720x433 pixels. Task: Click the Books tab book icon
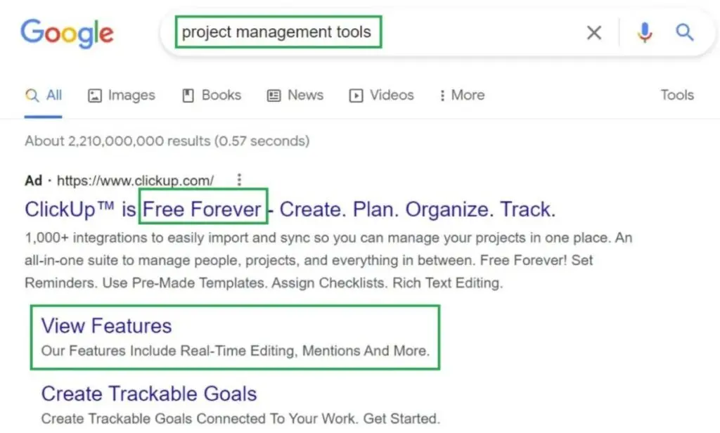point(188,96)
